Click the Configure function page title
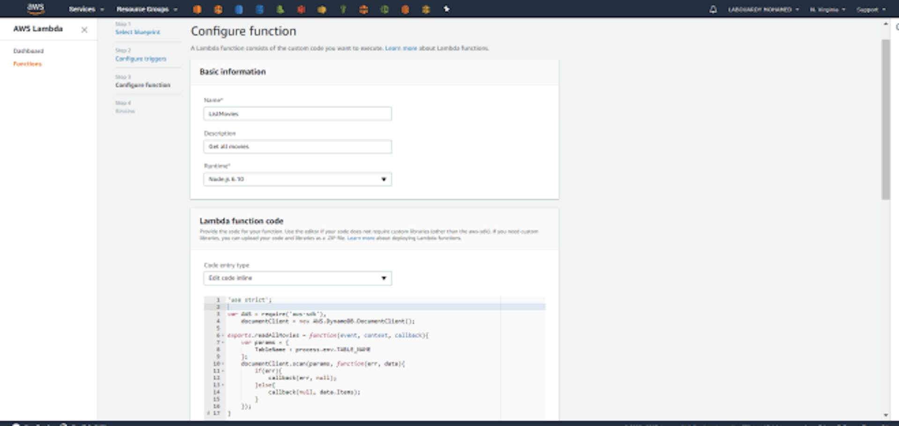 (243, 31)
